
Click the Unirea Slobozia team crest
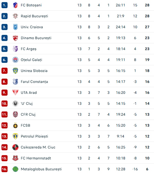(x=15, y=71)
